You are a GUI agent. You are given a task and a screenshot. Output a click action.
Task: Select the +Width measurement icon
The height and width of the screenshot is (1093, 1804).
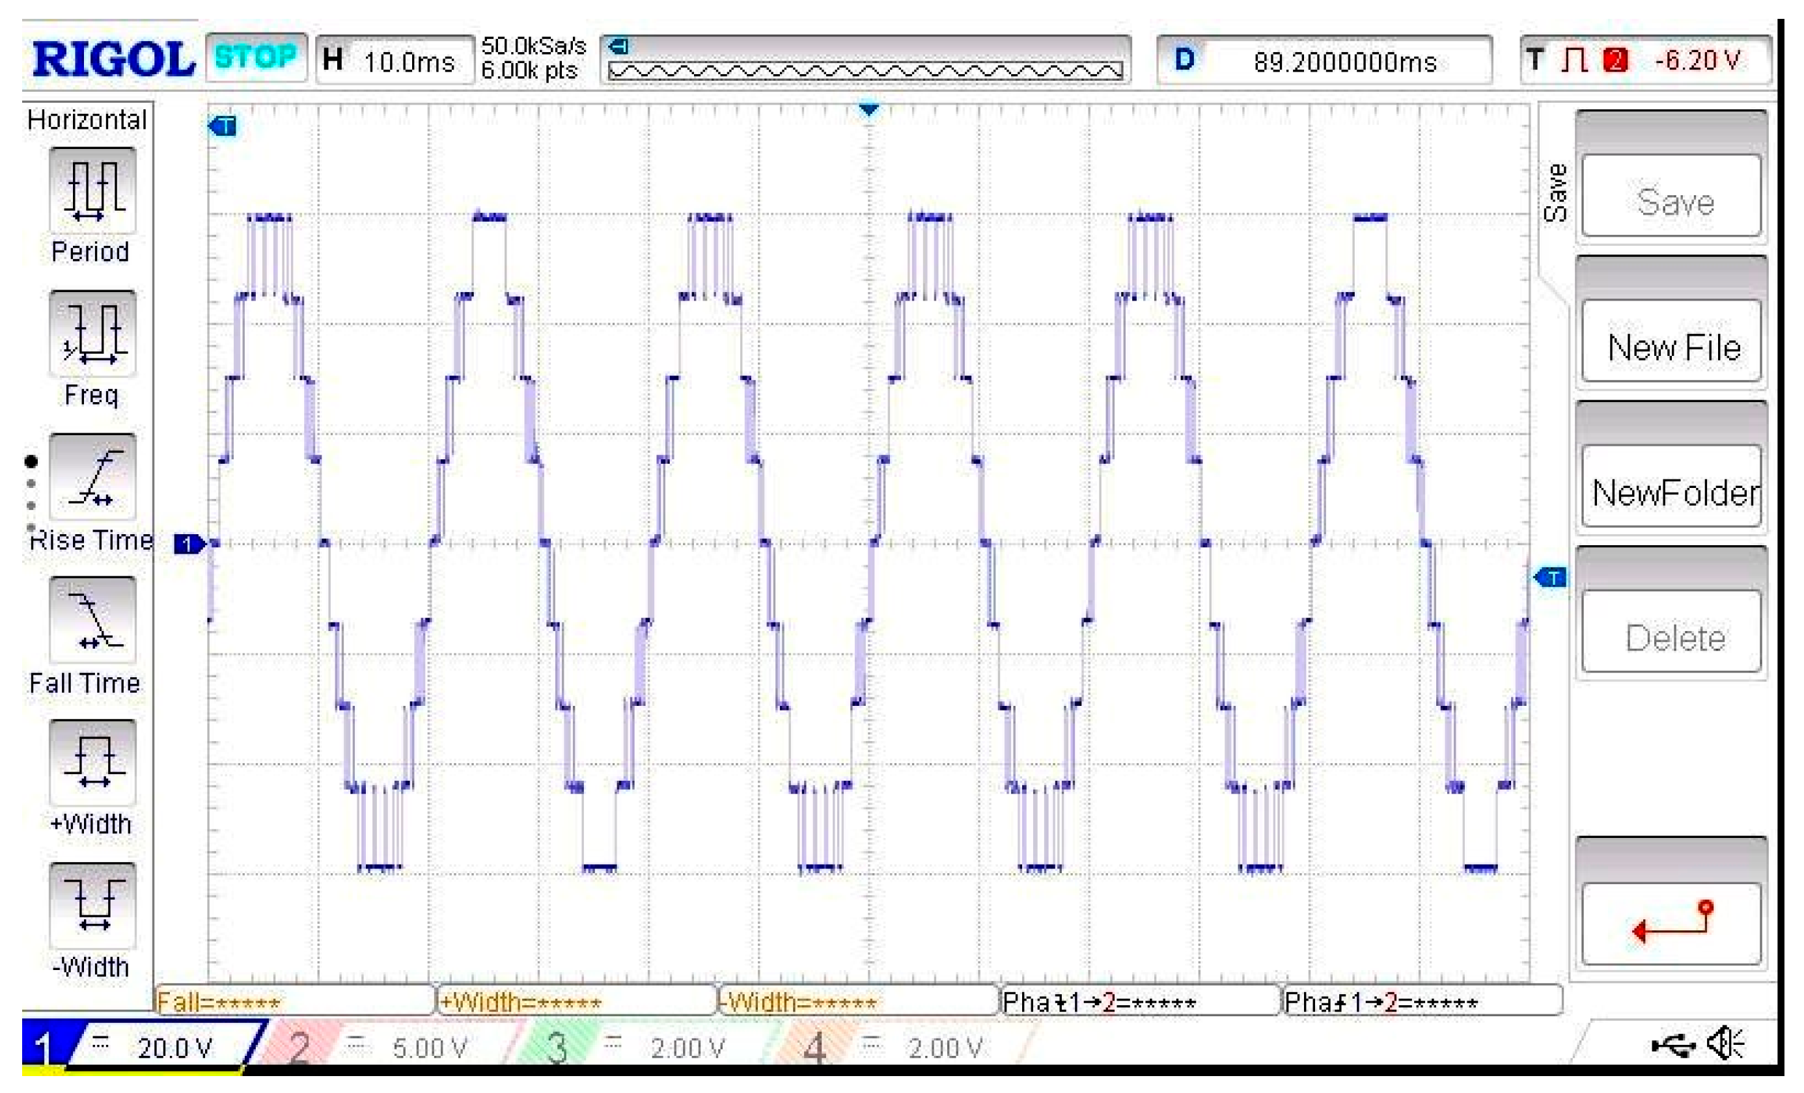(x=92, y=762)
